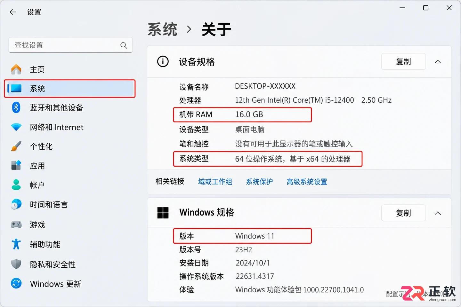Copy the 设备规格 details
The height and width of the screenshot is (307, 461).
403,61
